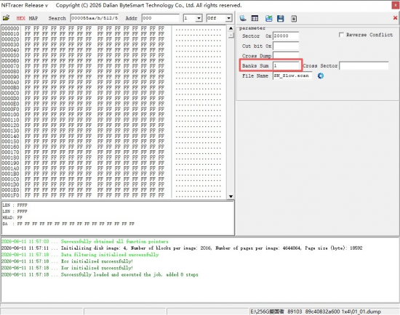Screen dimensions: 400x315
Task: Click the hex view scroll up arrow
Action: pos(231,28)
